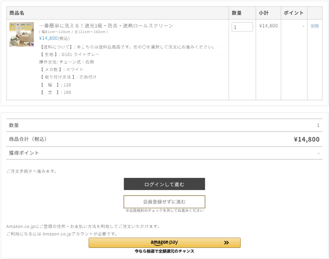This screenshot has width=329, height=259.
Task: Click the 商品合計（税込） label
Action: click(x=28, y=139)
